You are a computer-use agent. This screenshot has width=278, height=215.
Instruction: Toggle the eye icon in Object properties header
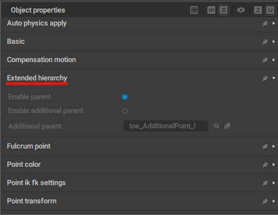[x=241, y=10]
